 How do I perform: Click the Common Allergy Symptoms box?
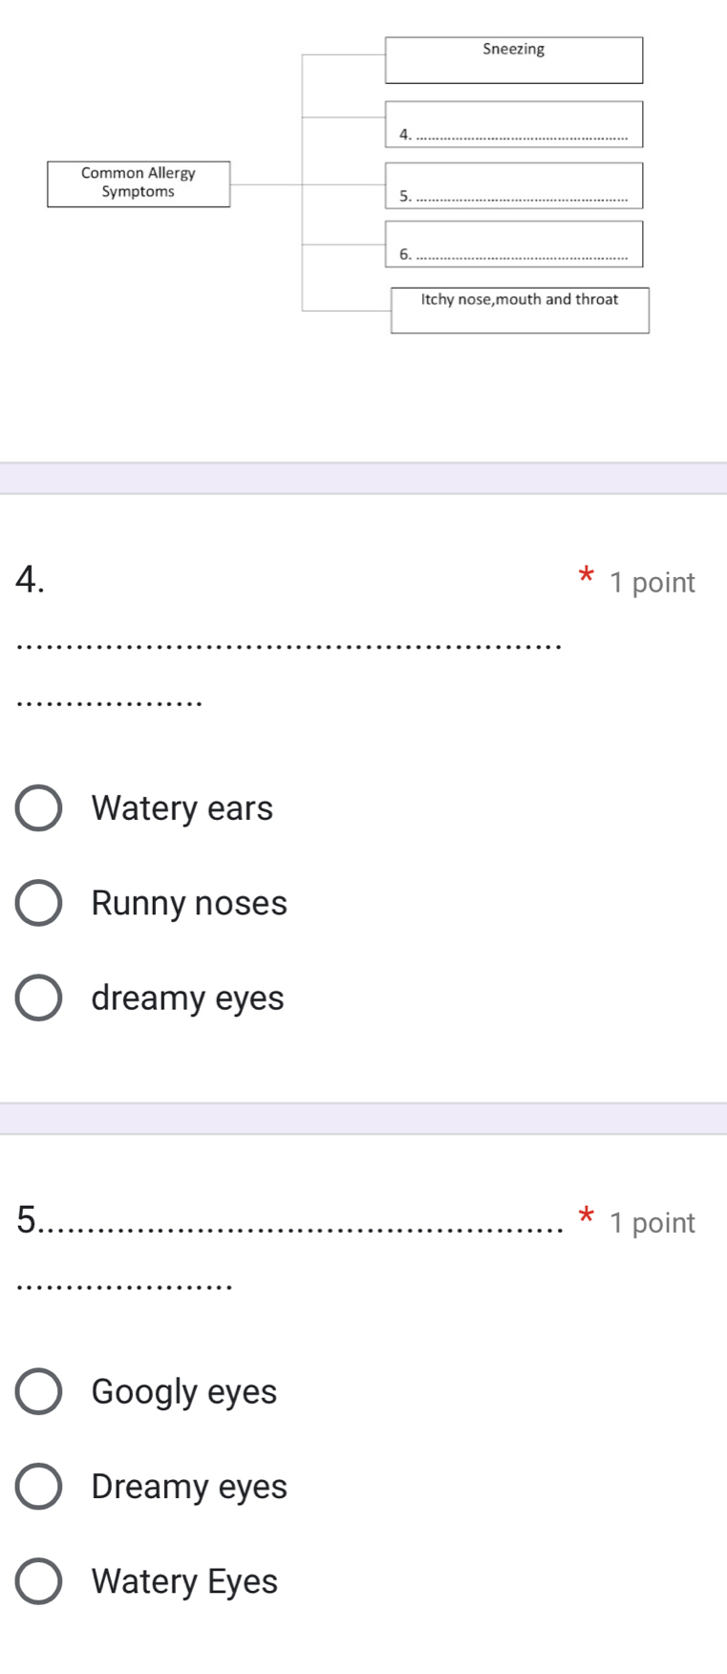139,182
